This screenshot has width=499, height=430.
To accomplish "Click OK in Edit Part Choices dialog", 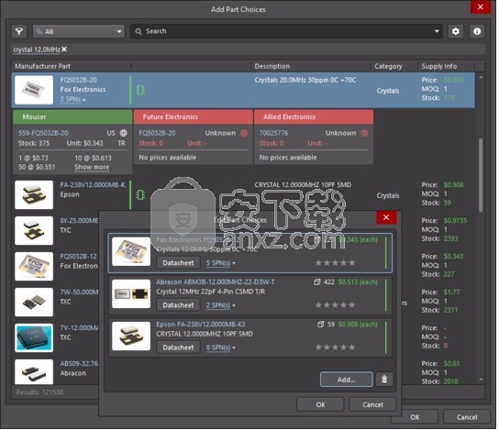I will [320, 404].
